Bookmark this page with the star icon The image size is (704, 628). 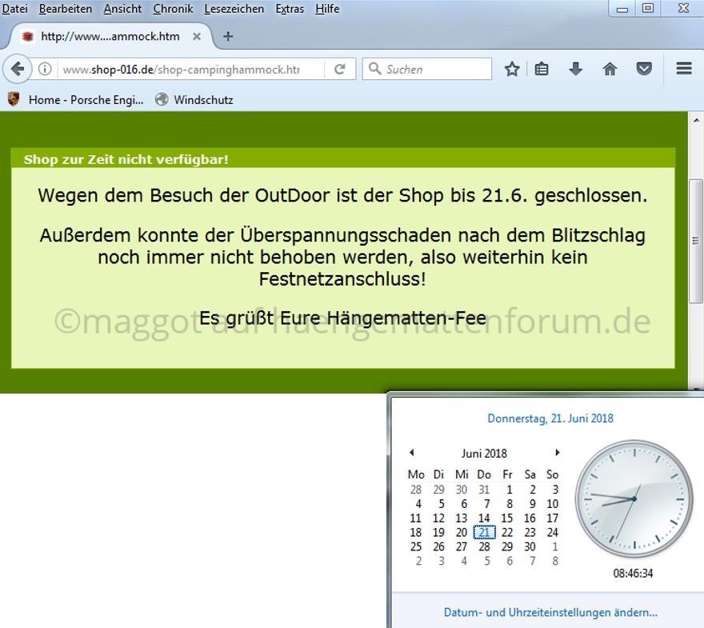click(512, 70)
